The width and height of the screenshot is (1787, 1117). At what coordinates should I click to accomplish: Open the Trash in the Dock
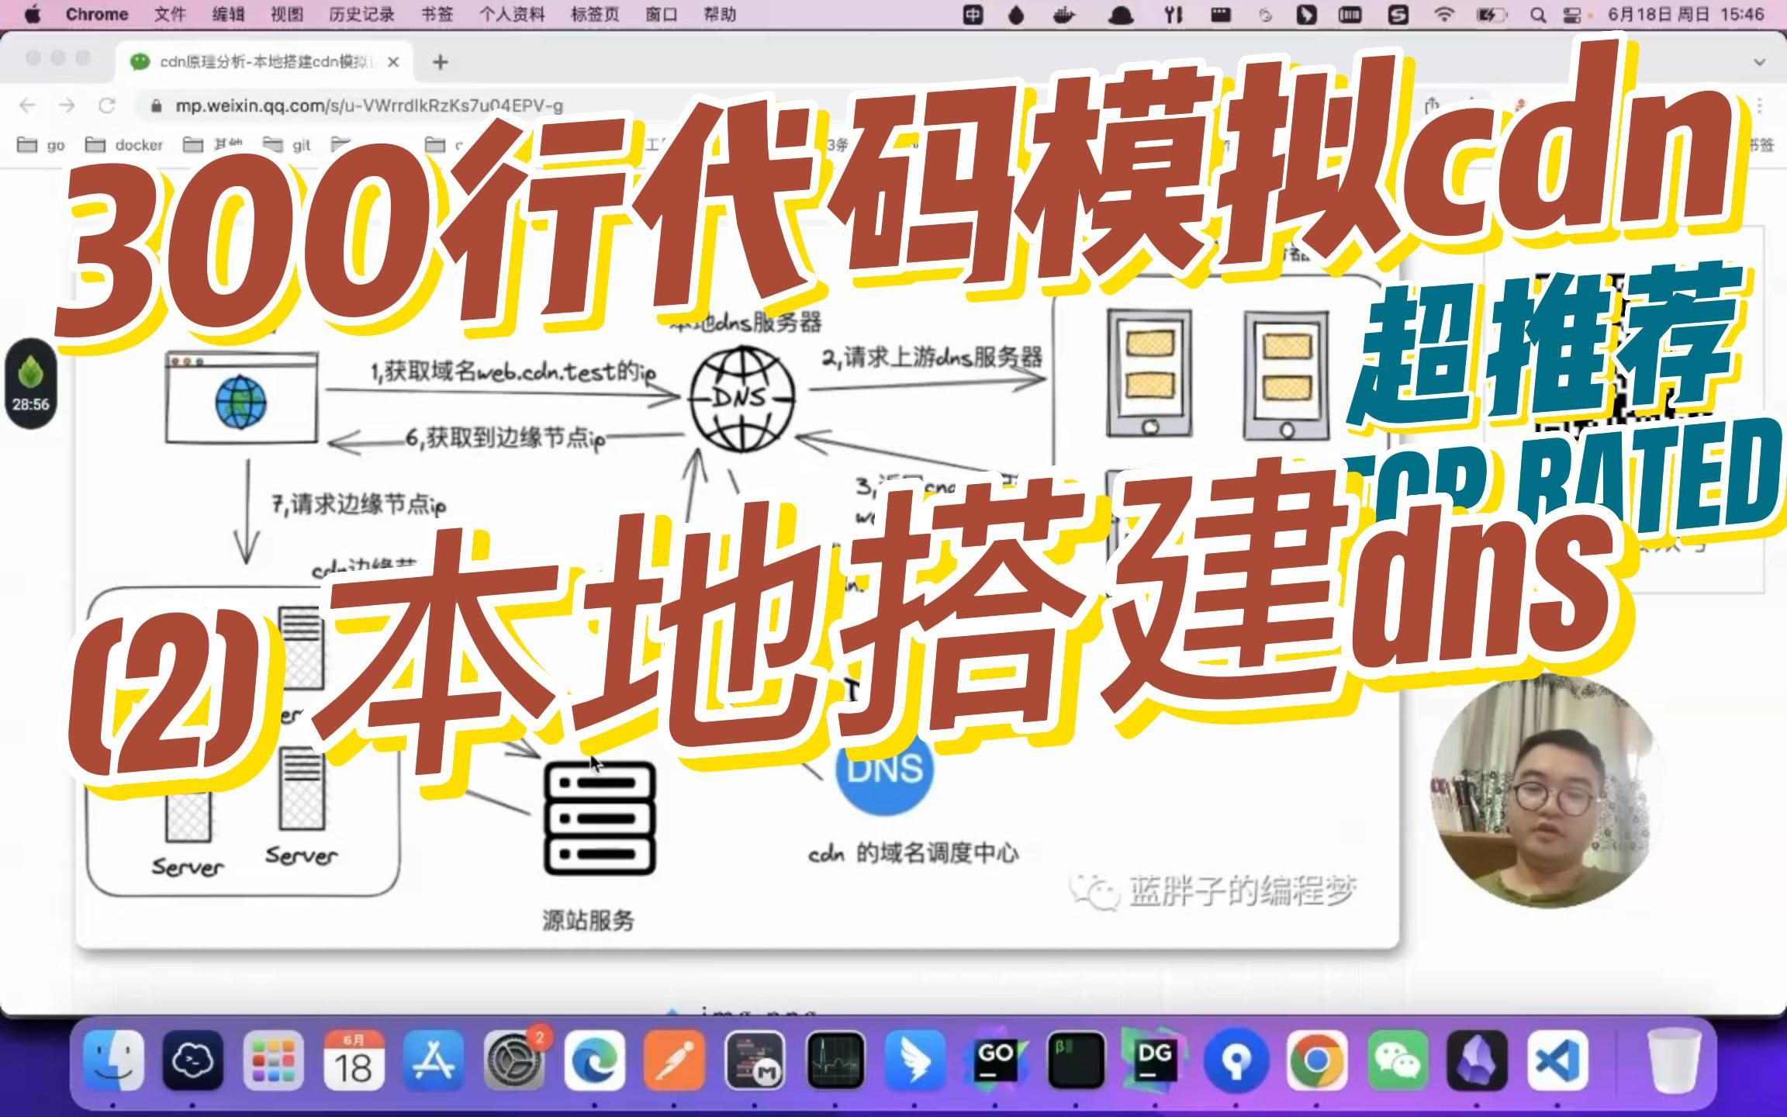point(1674,1060)
